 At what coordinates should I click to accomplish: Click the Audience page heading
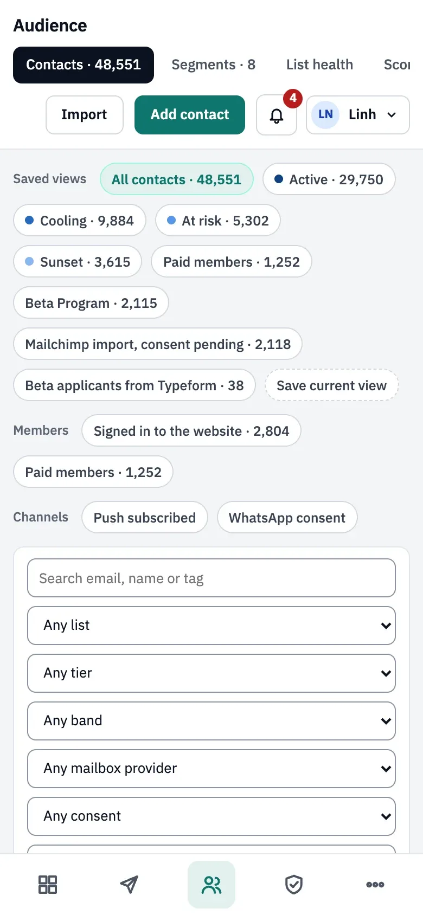[50, 25]
